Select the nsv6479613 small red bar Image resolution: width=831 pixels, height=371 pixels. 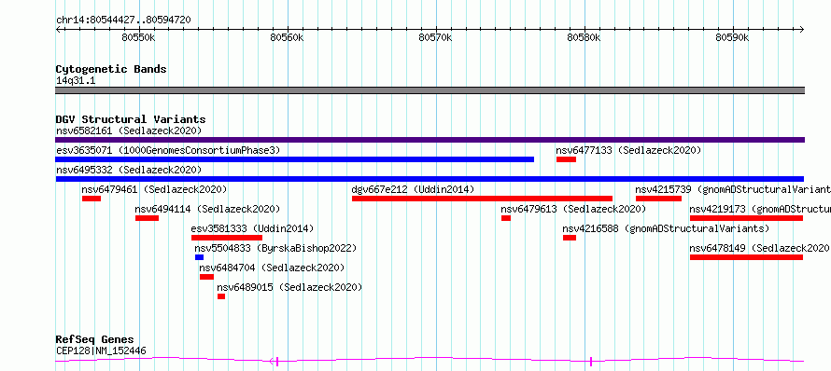click(x=506, y=218)
